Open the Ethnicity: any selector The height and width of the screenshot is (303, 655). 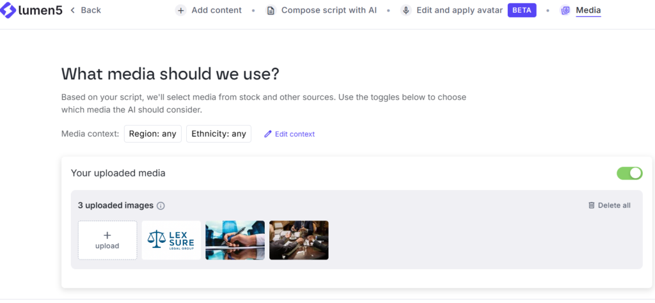[219, 134]
